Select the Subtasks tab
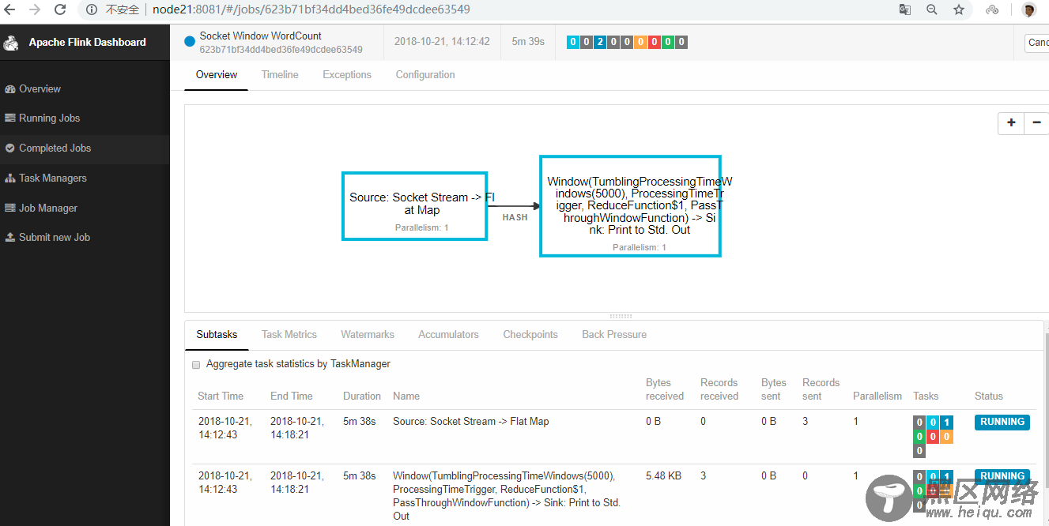The width and height of the screenshot is (1049, 526). (x=217, y=335)
